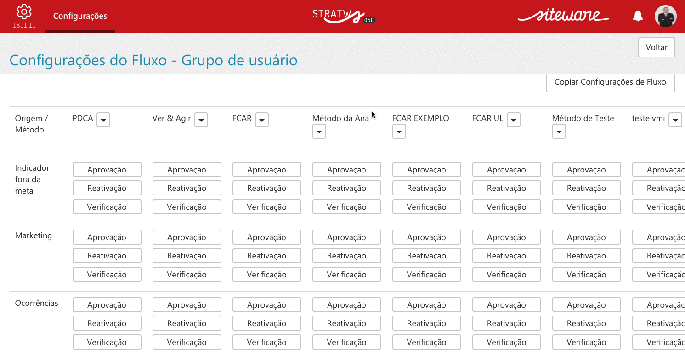Click Reativação for Marketing under teste vmi
Screen dimensions: 685x356
659,256
